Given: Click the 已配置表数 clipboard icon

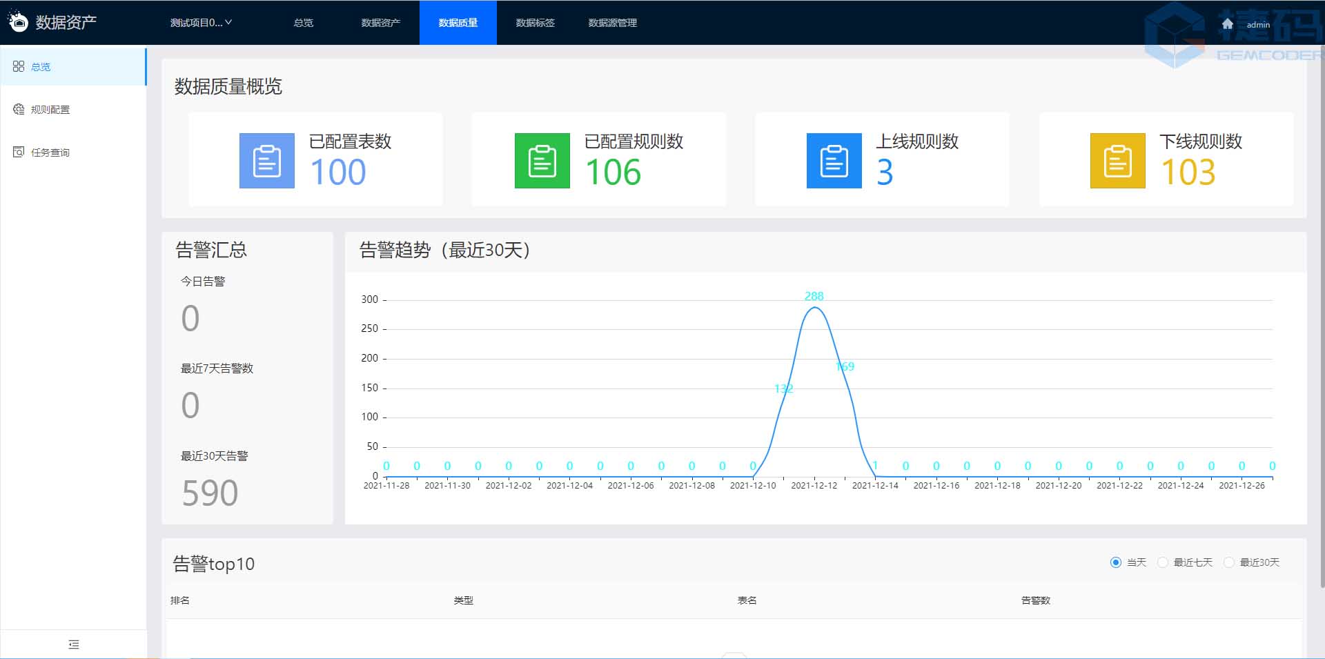Looking at the screenshot, I should pyautogui.click(x=267, y=161).
